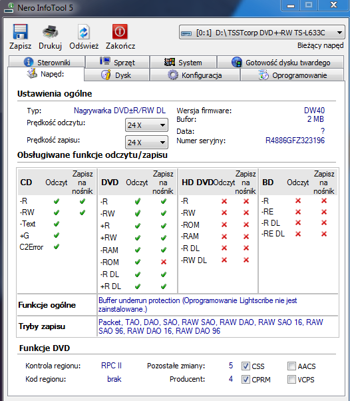Image resolution: width=350 pixels, height=401 pixels.
Task: Select the Napęd tab
Action: click(46, 74)
